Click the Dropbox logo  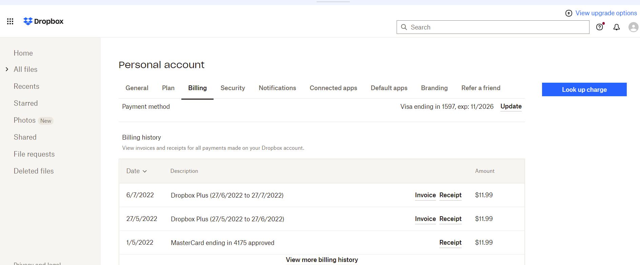coord(43,21)
